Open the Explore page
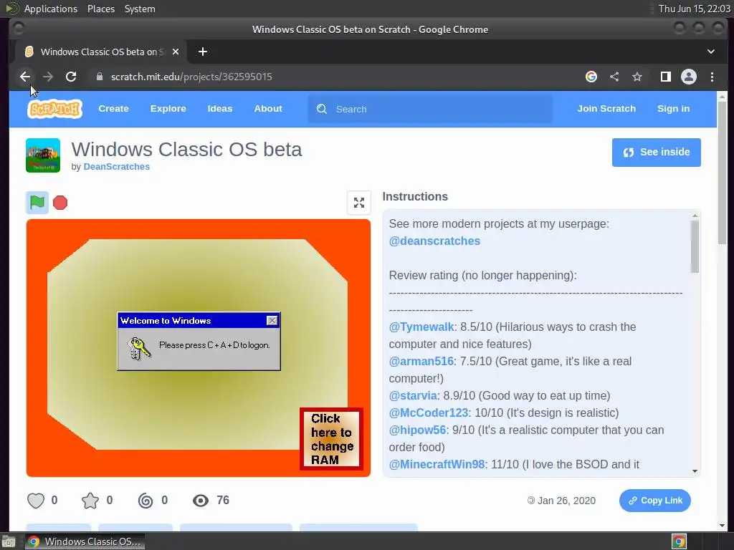734x550 pixels. [x=168, y=109]
